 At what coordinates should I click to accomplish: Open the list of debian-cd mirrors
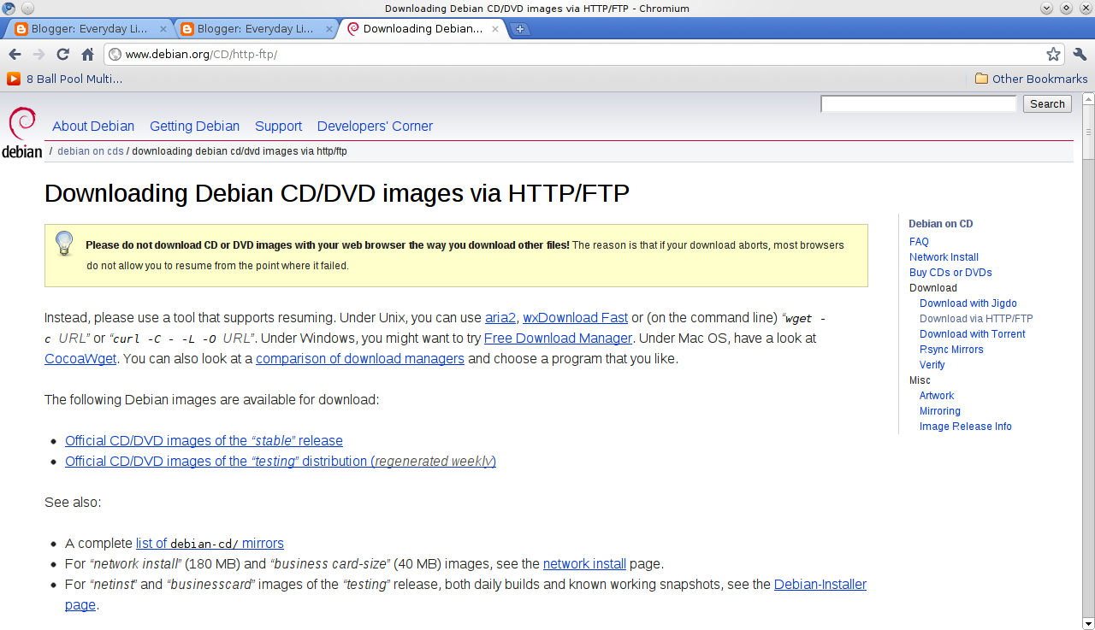tap(210, 544)
